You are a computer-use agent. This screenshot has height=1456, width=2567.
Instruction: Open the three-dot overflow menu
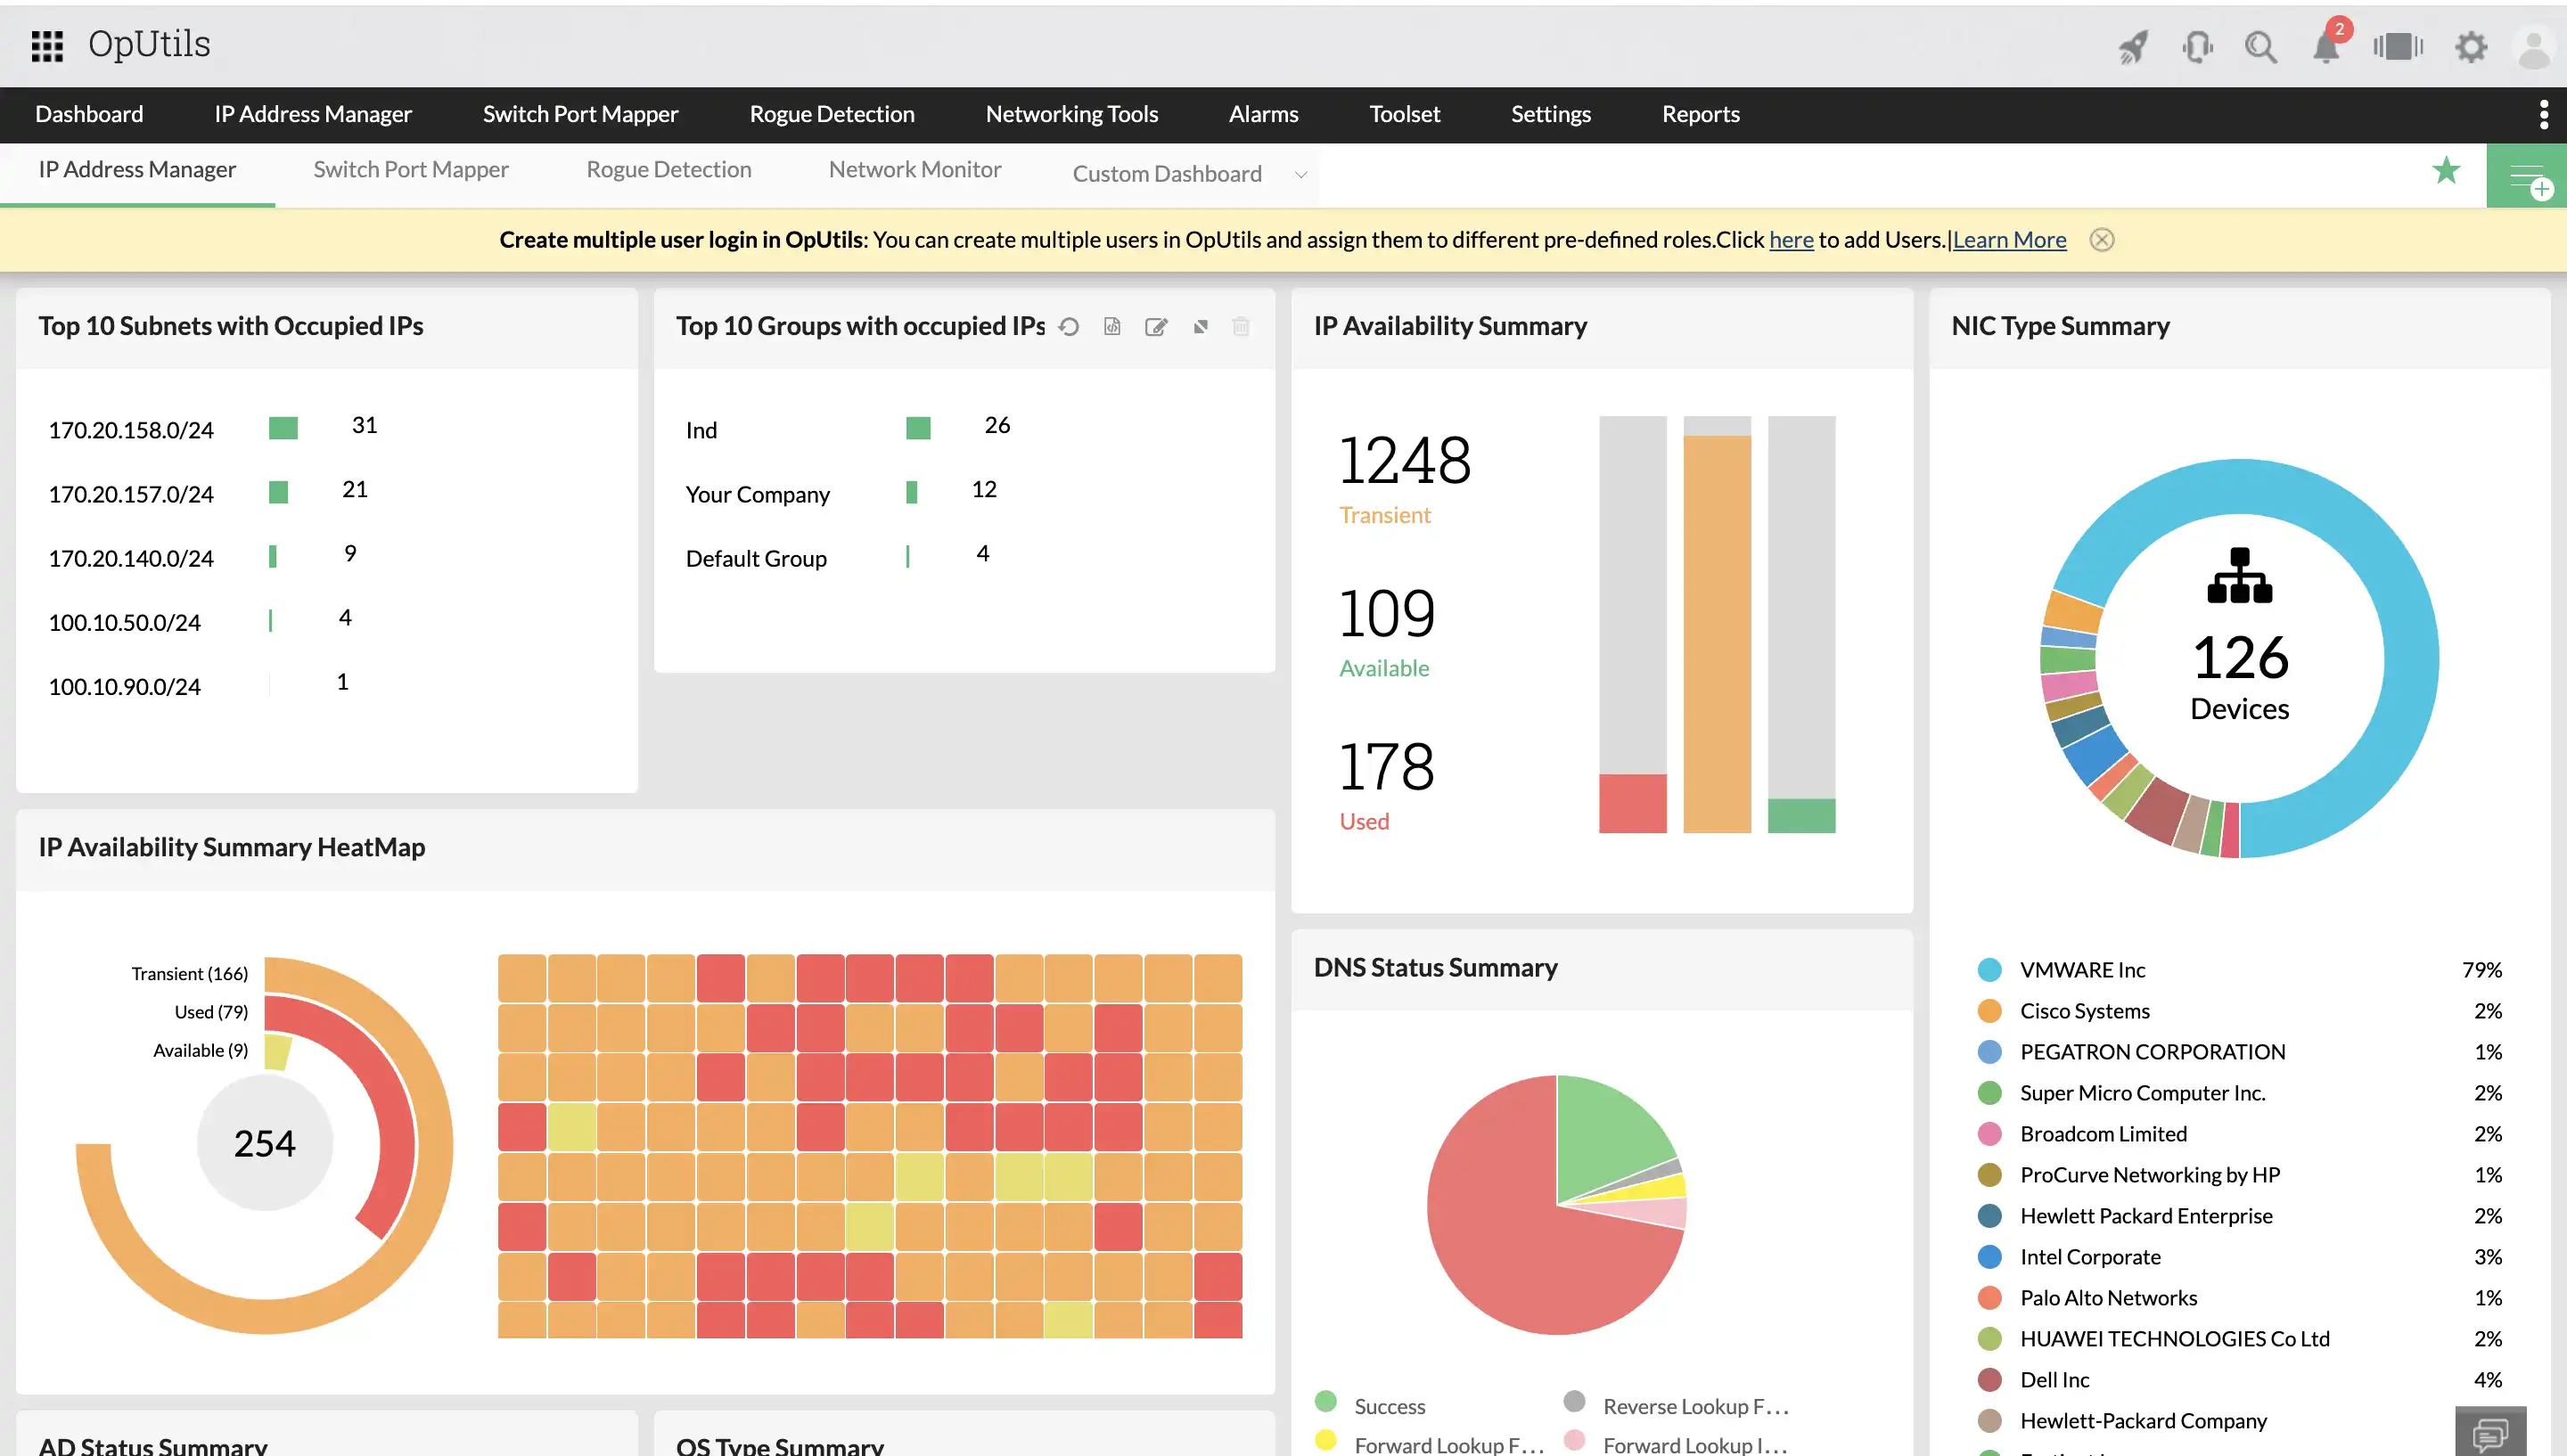point(2545,114)
